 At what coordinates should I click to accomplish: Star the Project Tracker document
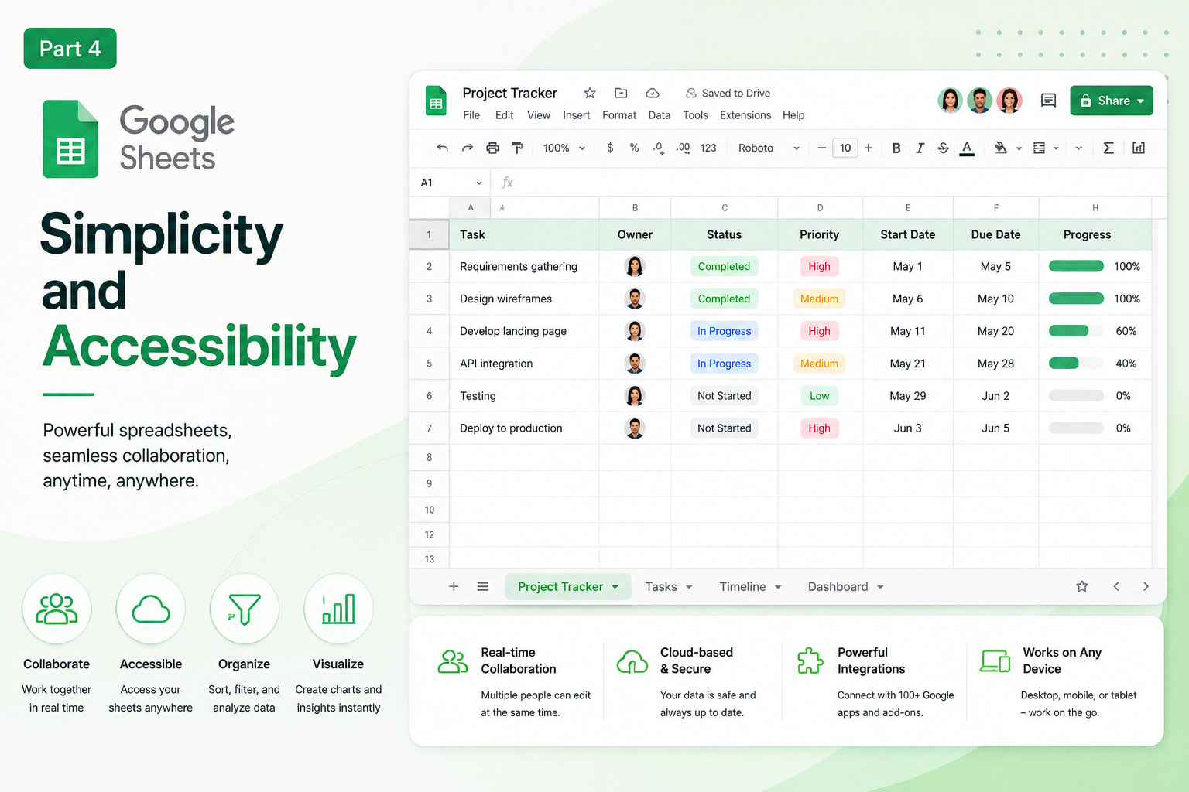(x=590, y=93)
